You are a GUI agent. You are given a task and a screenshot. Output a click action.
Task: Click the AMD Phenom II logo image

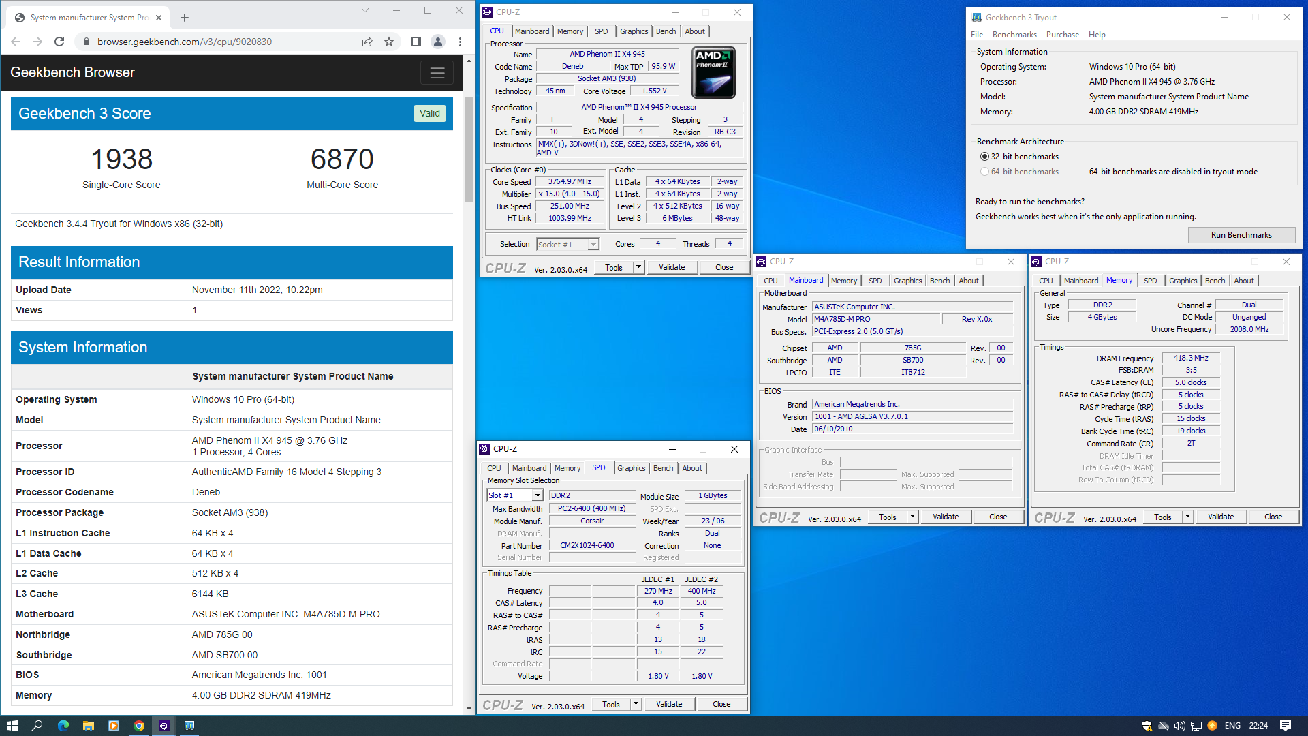pos(713,72)
